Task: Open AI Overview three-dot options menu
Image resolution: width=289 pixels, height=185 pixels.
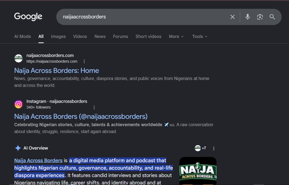Action: pyautogui.click(x=214, y=148)
